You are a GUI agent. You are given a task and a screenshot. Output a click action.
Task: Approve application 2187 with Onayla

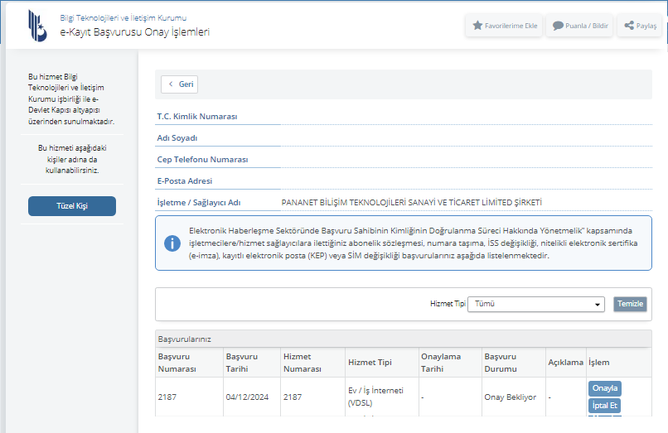(604, 388)
